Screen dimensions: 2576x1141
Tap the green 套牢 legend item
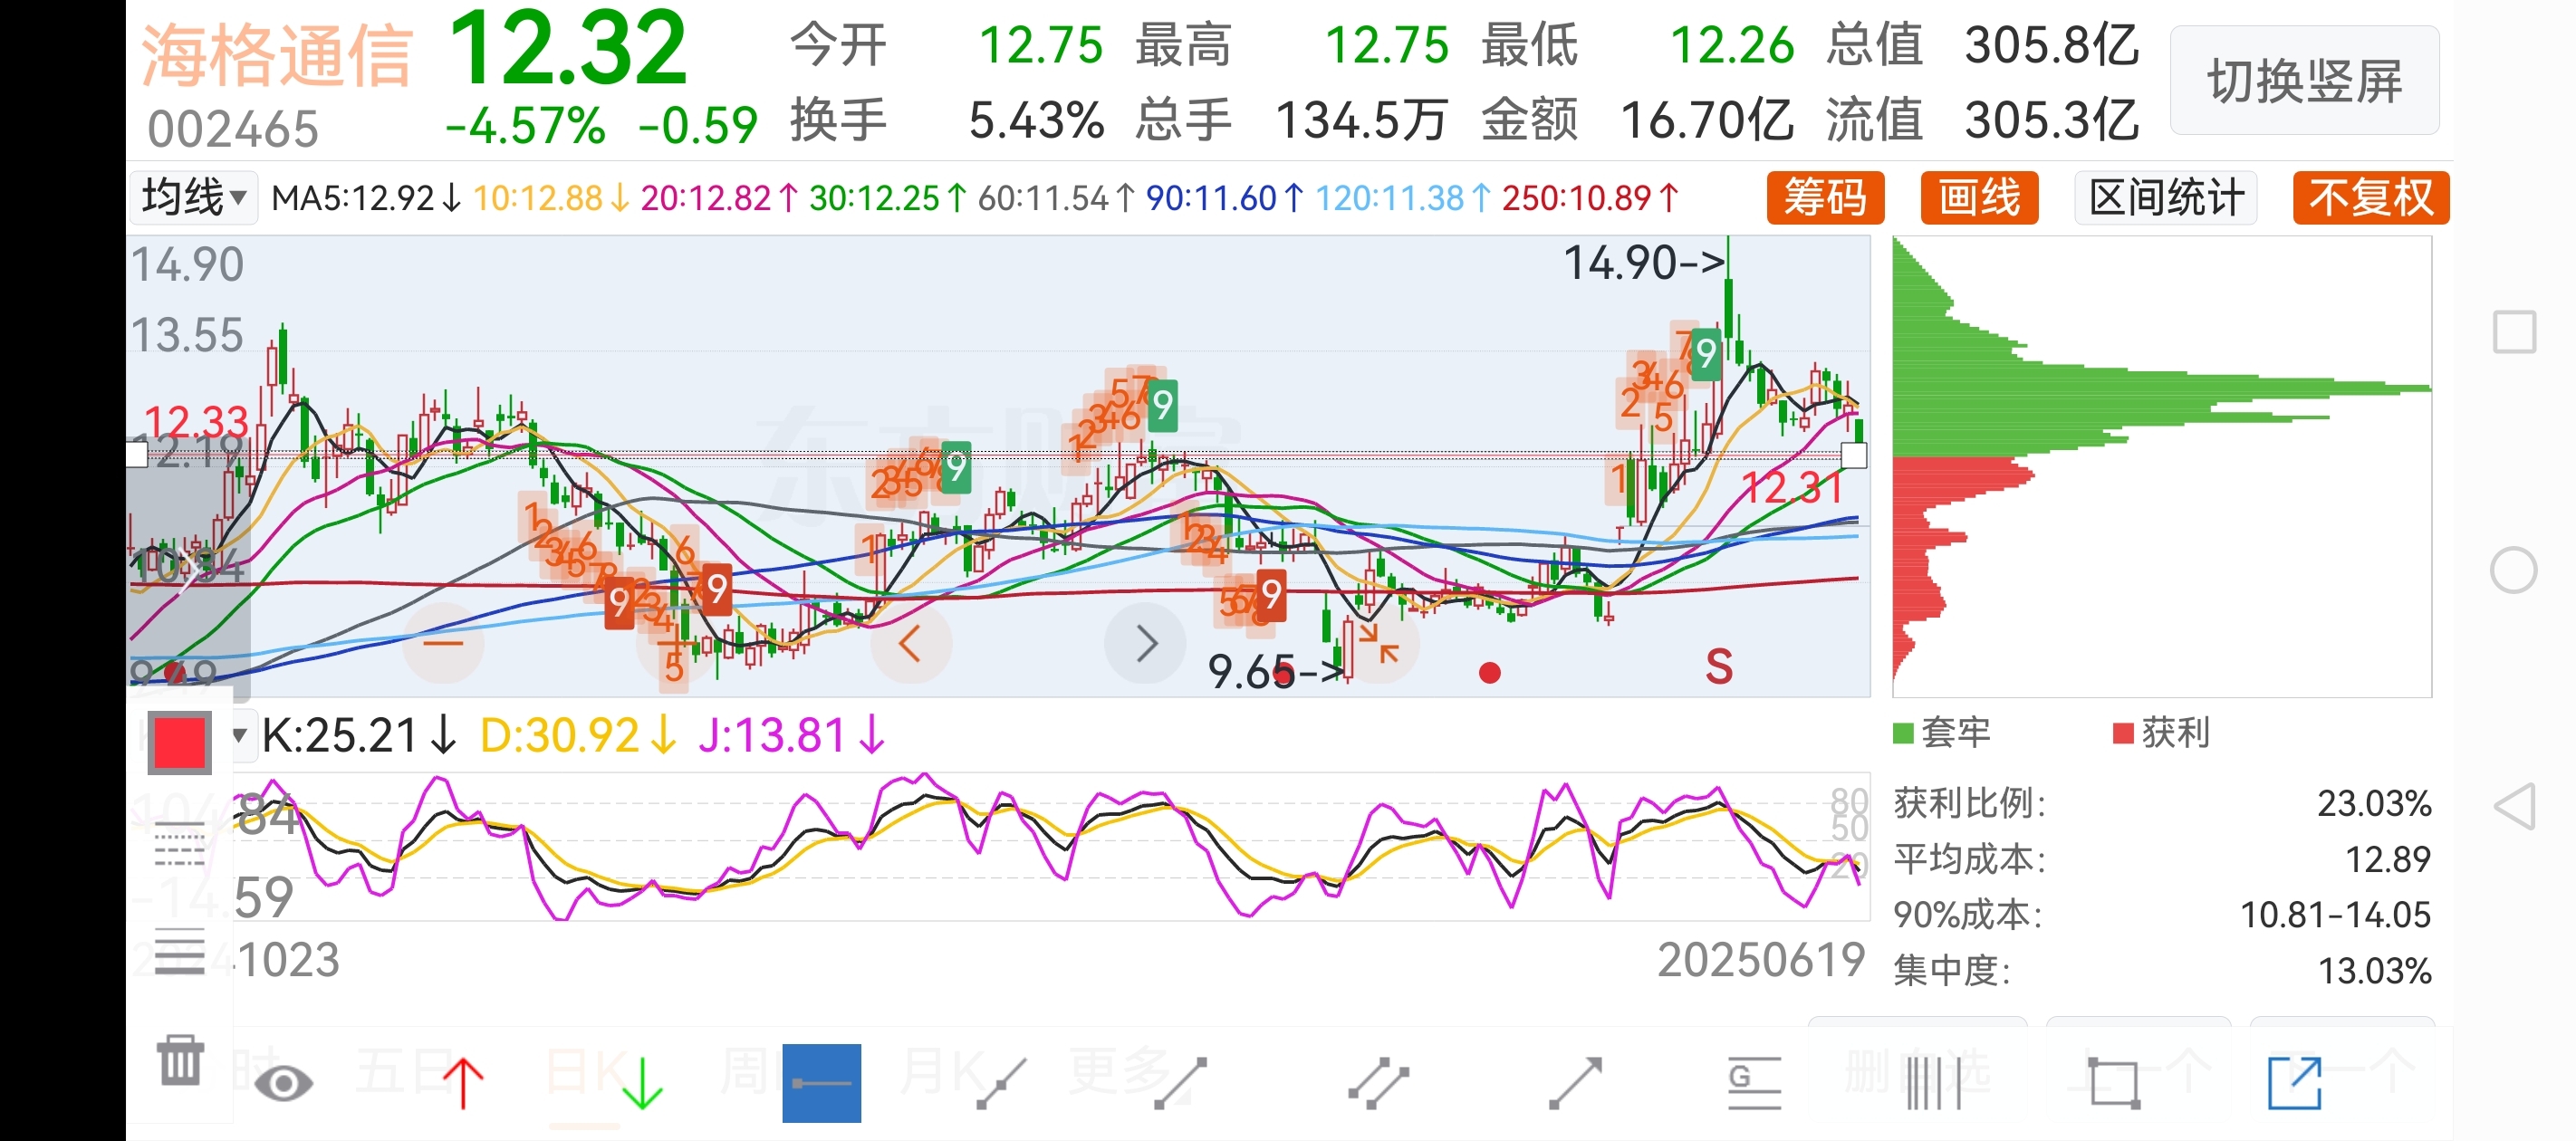(x=1942, y=733)
